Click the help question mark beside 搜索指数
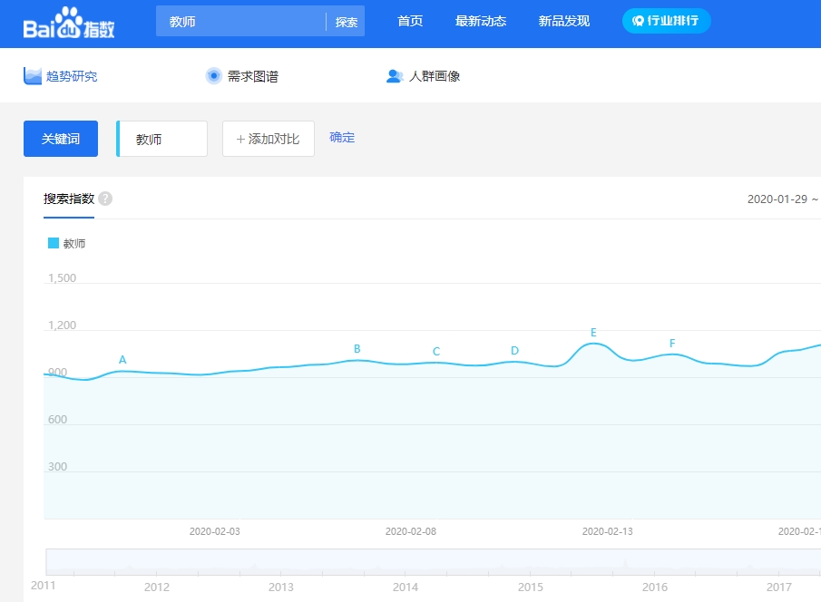This screenshot has width=821, height=602. tap(105, 199)
